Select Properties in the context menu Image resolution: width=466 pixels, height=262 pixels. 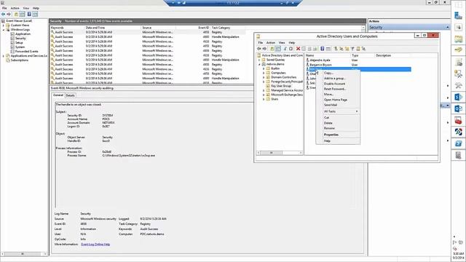pyautogui.click(x=331, y=135)
